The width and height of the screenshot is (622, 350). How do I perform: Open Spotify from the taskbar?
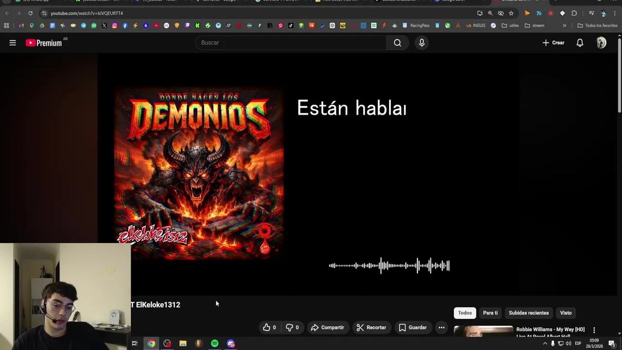pos(214,344)
